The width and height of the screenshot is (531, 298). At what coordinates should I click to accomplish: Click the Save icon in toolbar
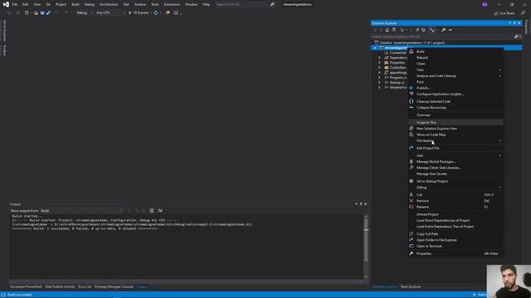[x=42, y=13]
